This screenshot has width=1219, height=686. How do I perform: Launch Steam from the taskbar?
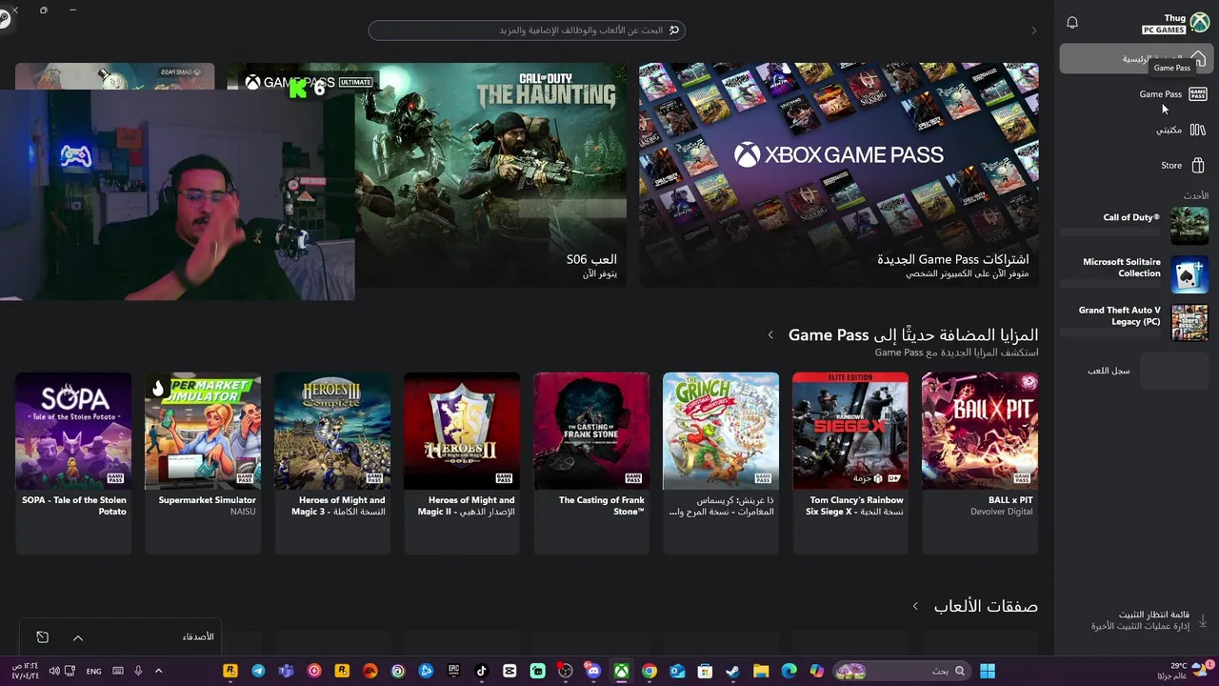coord(732,671)
